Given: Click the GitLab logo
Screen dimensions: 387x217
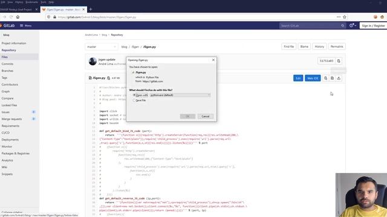Looking at the screenshot, I should pyautogui.click(x=7, y=25).
